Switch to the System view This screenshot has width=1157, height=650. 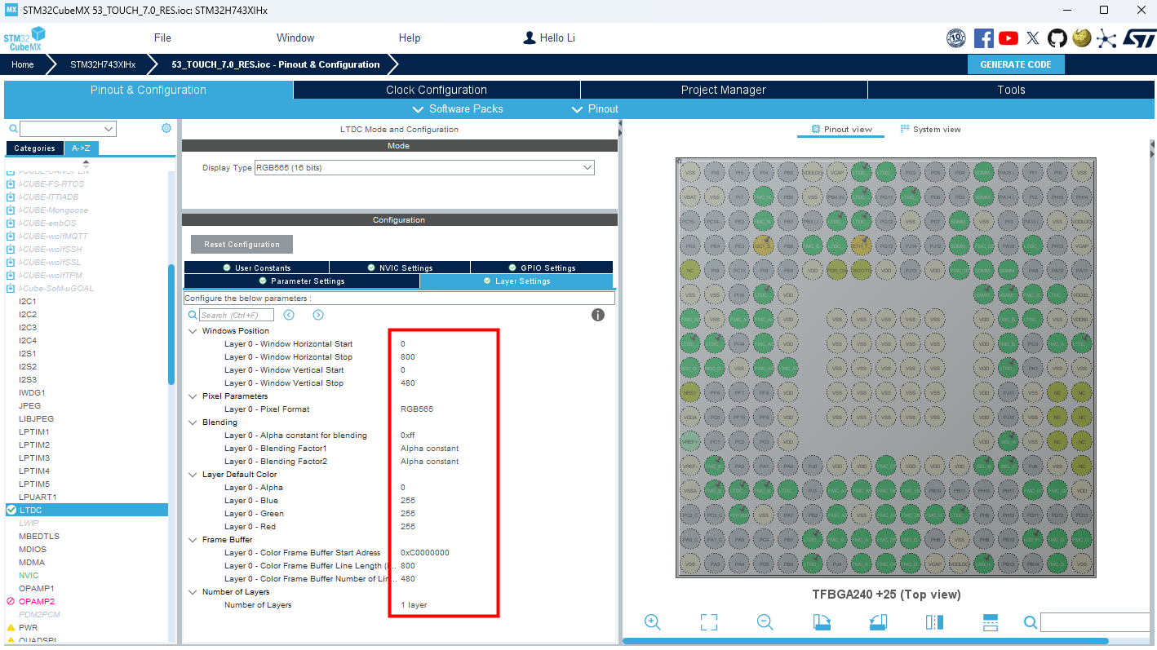[x=930, y=129]
